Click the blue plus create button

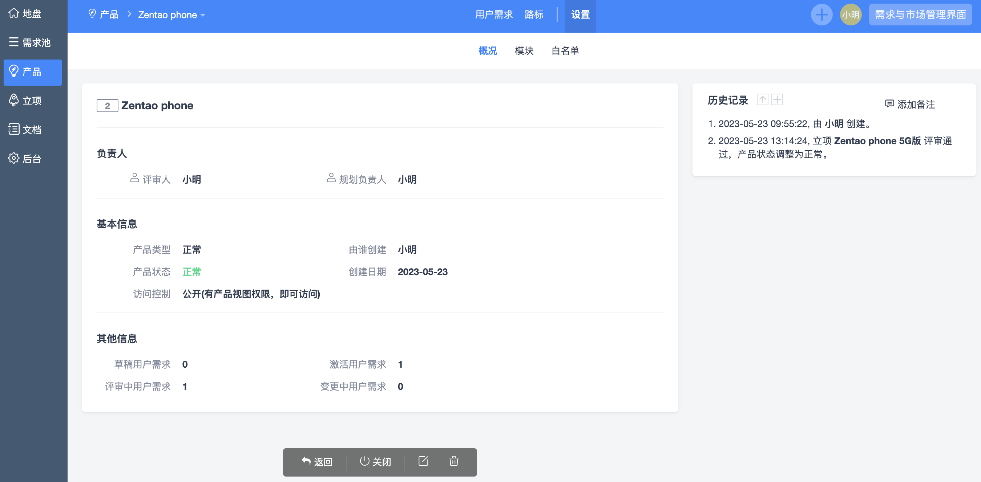[x=821, y=15]
